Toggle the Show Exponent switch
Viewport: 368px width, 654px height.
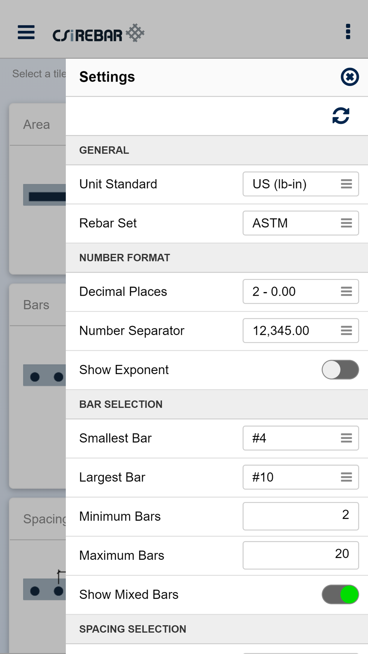(340, 370)
